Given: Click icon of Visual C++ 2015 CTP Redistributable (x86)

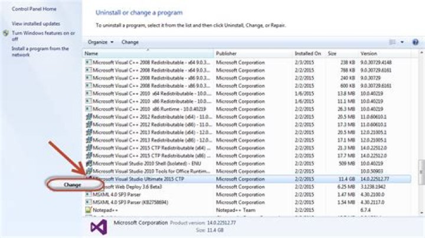Looking at the screenshot, I should point(89,156).
